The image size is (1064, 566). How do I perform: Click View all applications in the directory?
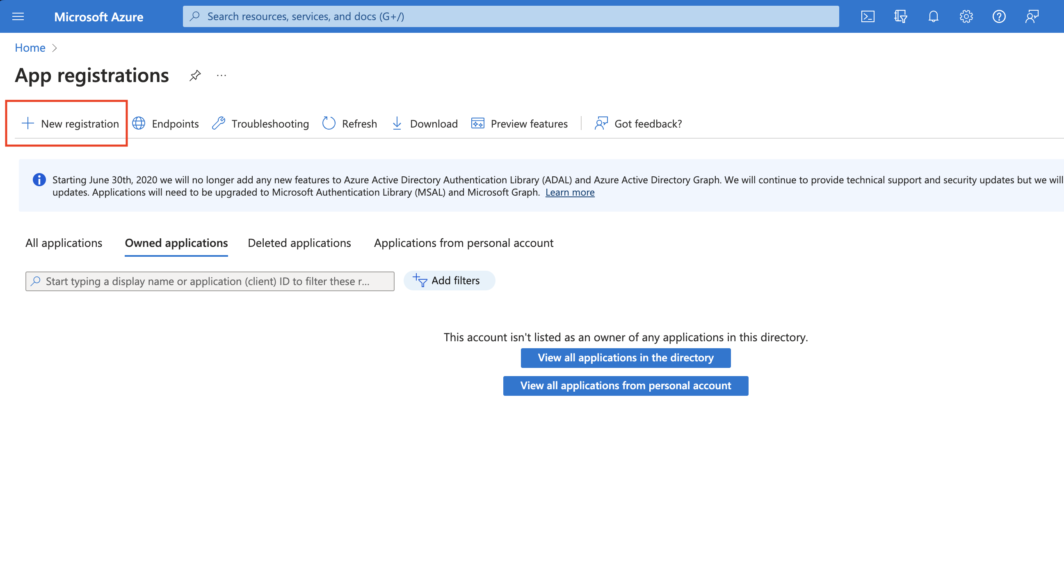(x=626, y=358)
